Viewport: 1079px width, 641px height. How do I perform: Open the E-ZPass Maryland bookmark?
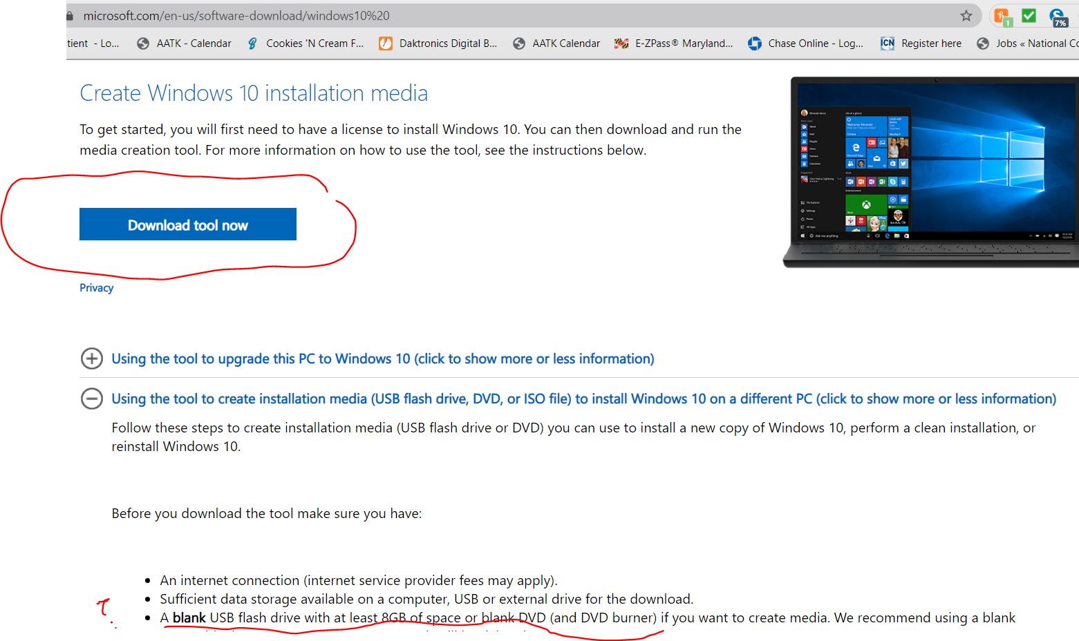point(674,44)
